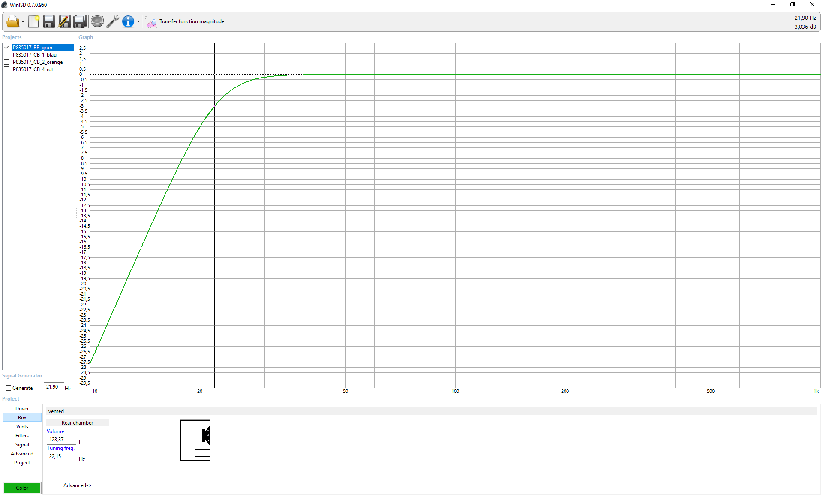Open settings with the wrench icon

(113, 21)
